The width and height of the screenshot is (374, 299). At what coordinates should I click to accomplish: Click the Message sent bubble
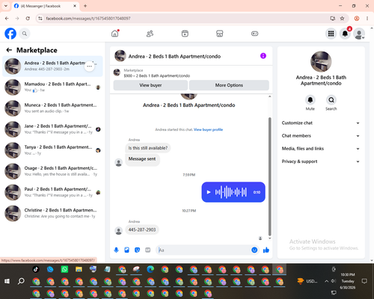pyautogui.click(x=142, y=159)
